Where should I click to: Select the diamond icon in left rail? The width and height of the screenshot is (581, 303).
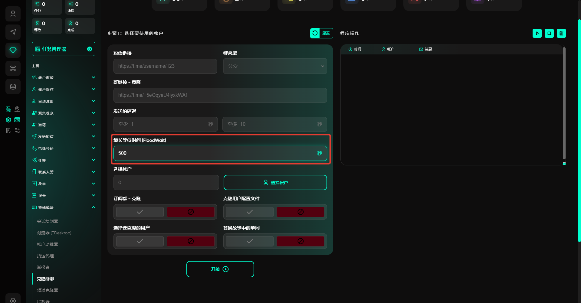coord(13,50)
